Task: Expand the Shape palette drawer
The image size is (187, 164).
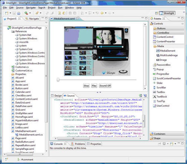Action: tap(167, 138)
